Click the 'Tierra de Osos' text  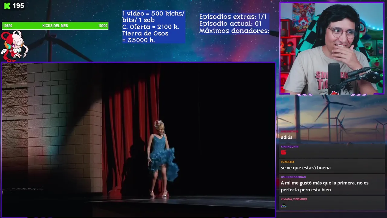coord(145,33)
